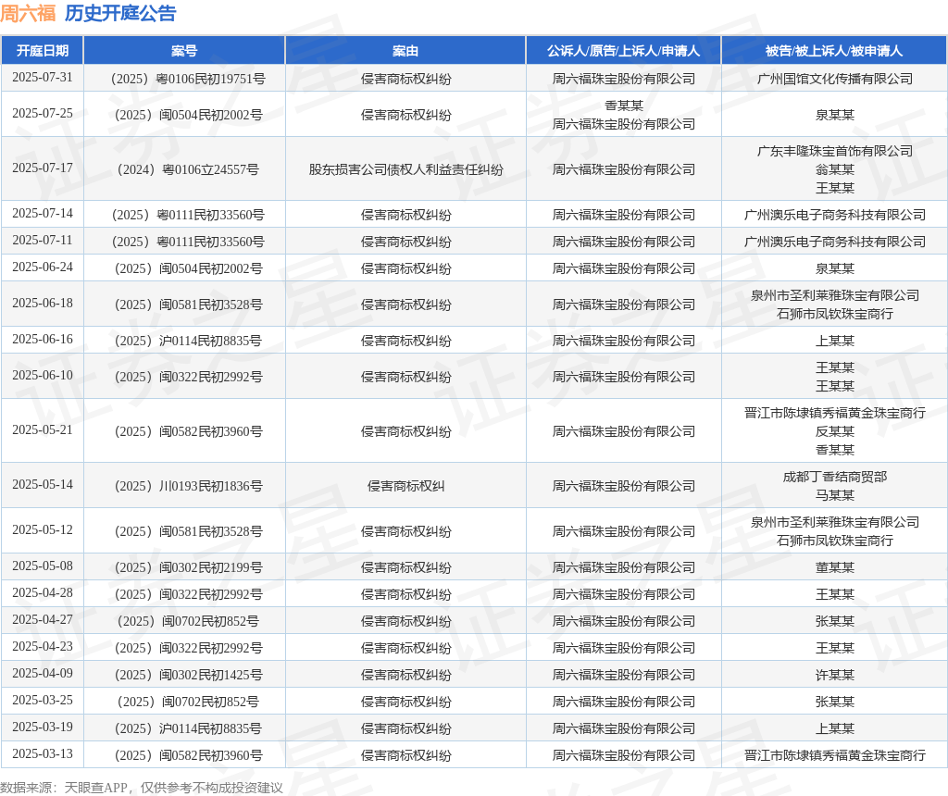Click defendant 许某某
The image size is (948, 796).
point(835,675)
